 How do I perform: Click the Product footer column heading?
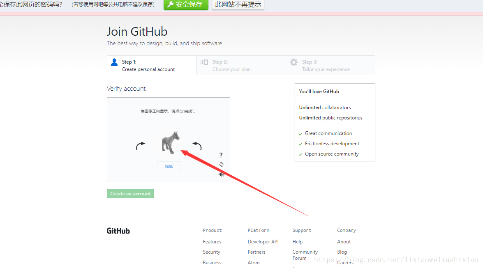pyautogui.click(x=212, y=230)
